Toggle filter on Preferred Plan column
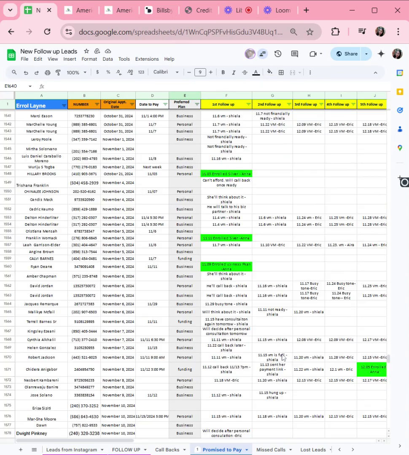This screenshot has height=455, width=409. (x=197, y=104)
